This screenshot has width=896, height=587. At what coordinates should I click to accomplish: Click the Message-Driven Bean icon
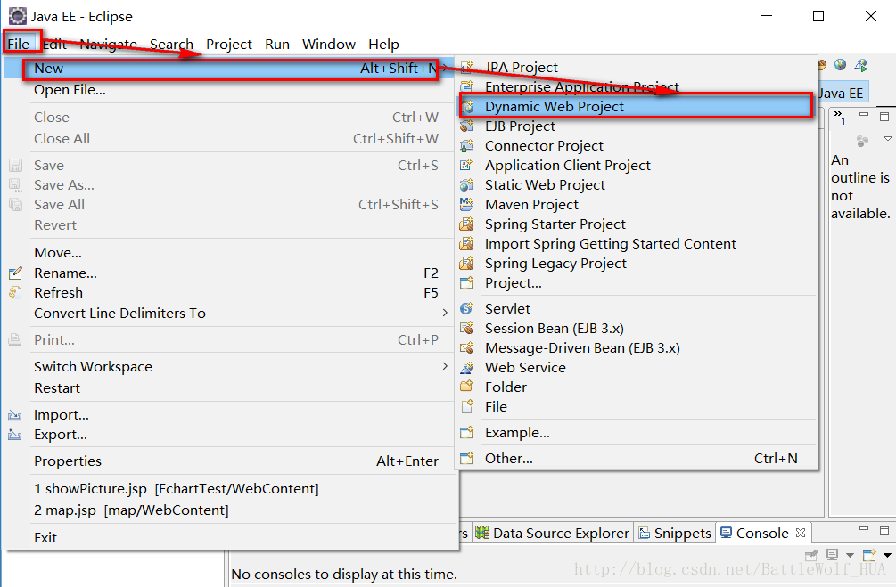[467, 347]
